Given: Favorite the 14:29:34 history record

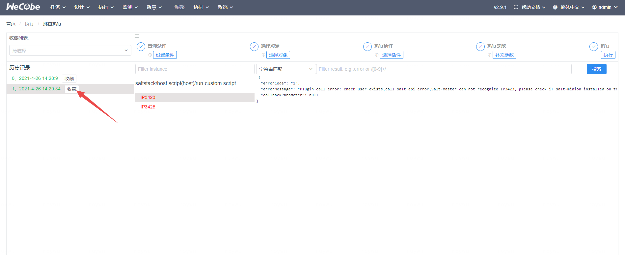Looking at the screenshot, I should (72, 89).
